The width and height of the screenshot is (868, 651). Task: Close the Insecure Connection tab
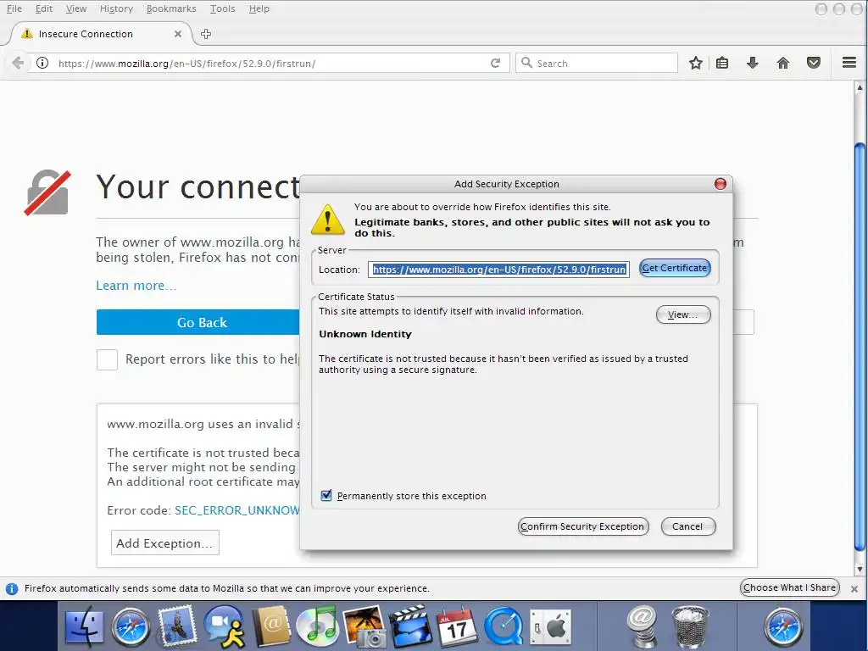pyautogui.click(x=178, y=34)
